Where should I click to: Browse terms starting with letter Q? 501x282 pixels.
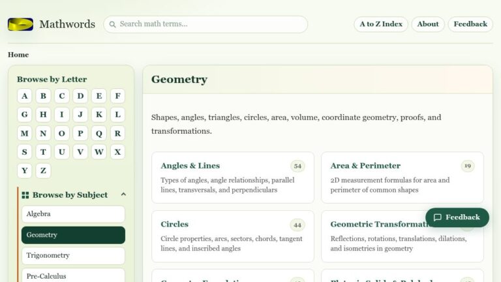[99, 133]
